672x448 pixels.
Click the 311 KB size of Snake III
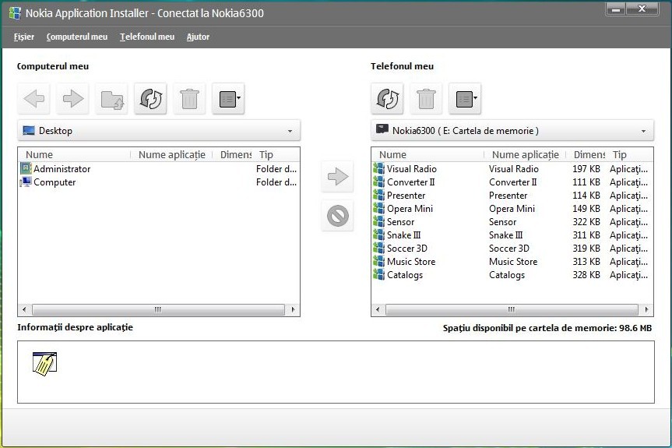[586, 235]
